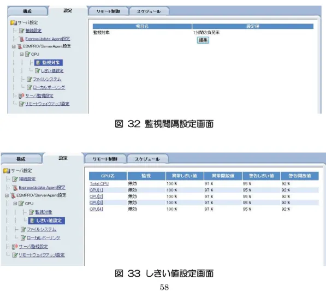This screenshot has height=292, width=326.
Task: Open 接続設定 link in Figure 33 tree
Action: click(27, 179)
